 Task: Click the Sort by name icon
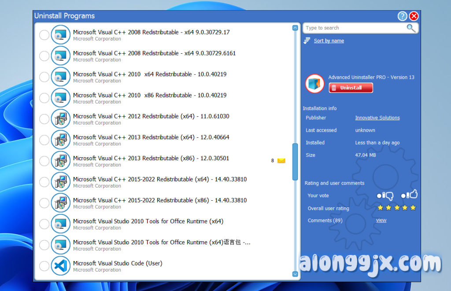click(307, 41)
